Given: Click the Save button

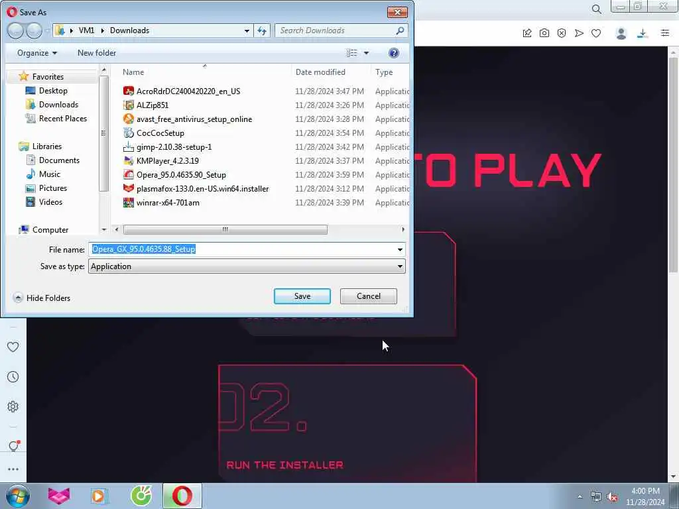Looking at the screenshot, I should tap(302, 296).
